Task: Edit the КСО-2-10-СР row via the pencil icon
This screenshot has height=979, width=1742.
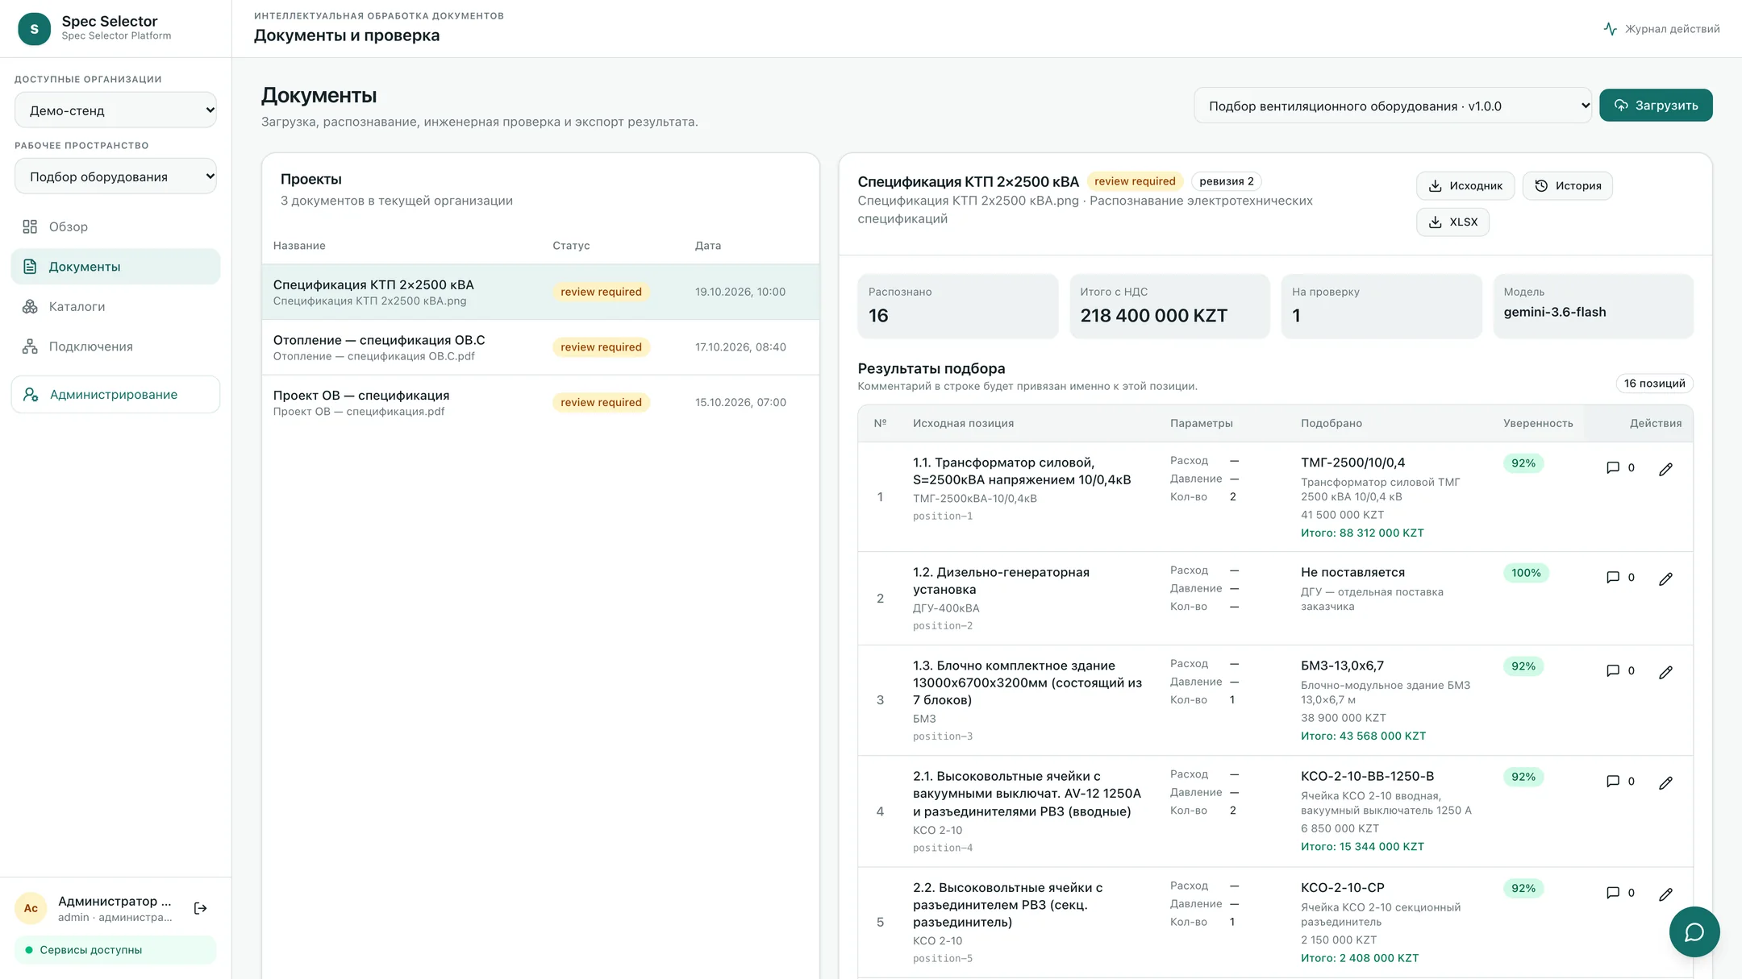Action: coord(1665,894)
